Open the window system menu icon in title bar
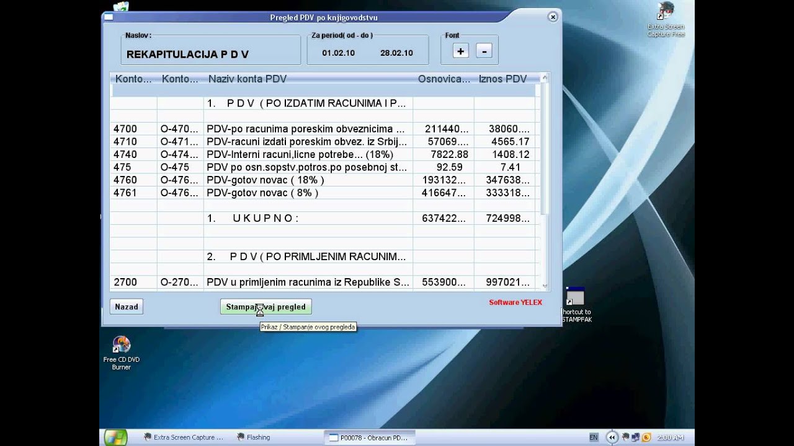The height and width of the screenshot is (446, 794). (x=109, y=17)
